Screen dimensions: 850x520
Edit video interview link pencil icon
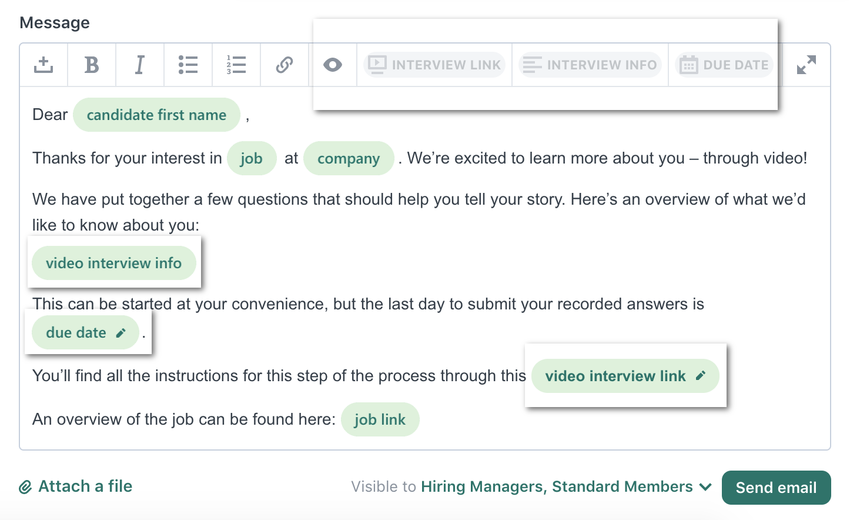coord(701,376)
